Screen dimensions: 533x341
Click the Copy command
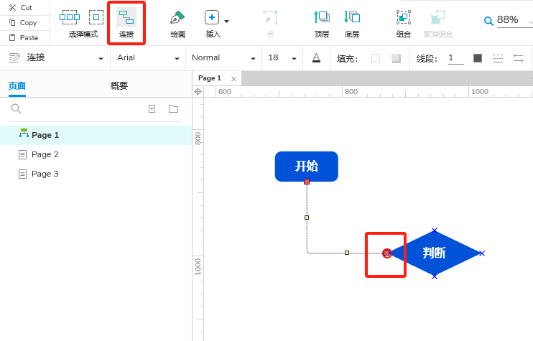pyautogui.click(x=22, y=23)
